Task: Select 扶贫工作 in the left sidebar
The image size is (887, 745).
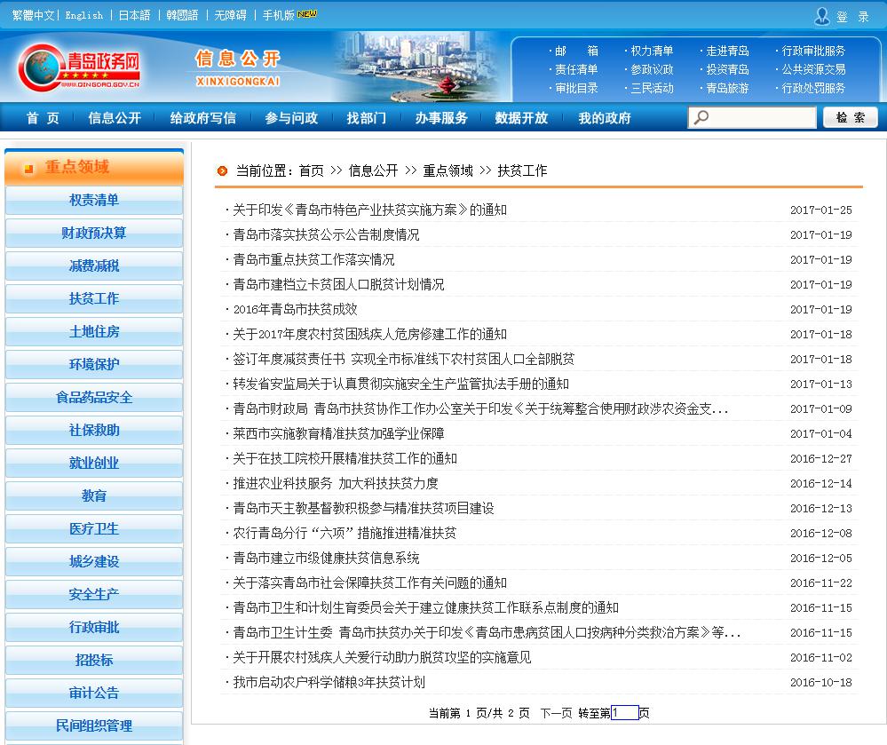Action: [x=94, y=298]
